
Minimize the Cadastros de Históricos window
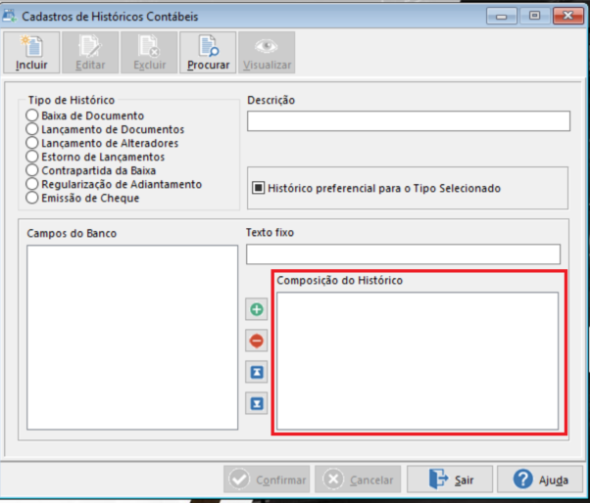point(501,16)
